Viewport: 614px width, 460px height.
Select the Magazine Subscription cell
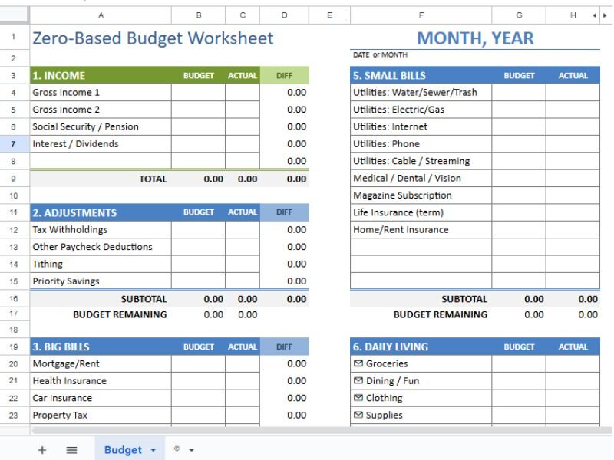tap(421, 195)
